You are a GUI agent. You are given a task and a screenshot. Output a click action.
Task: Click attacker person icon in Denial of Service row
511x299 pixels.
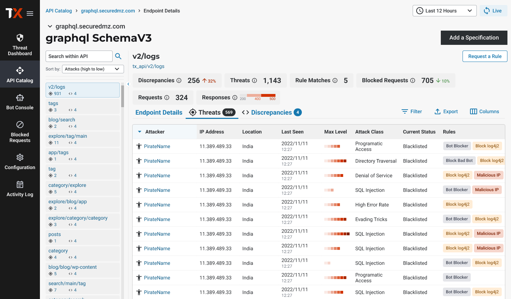(139, 175)
